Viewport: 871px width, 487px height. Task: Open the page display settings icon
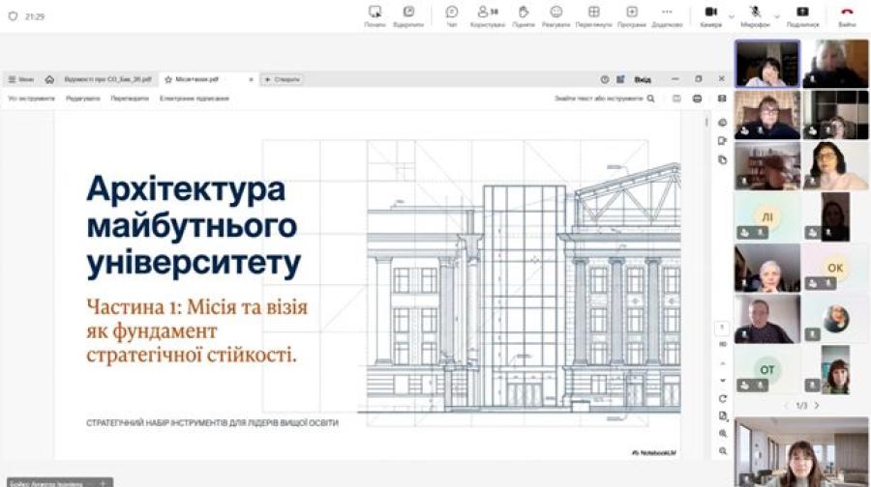723,415
